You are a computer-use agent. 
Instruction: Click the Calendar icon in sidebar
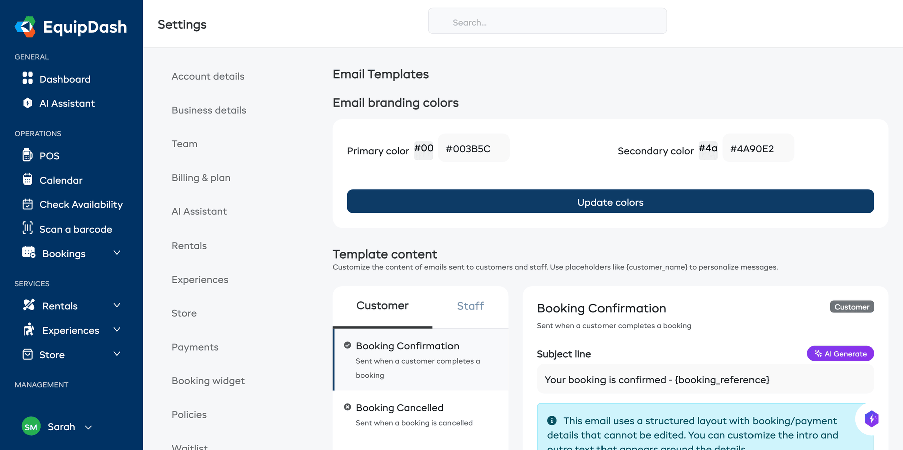click(28, 179)
